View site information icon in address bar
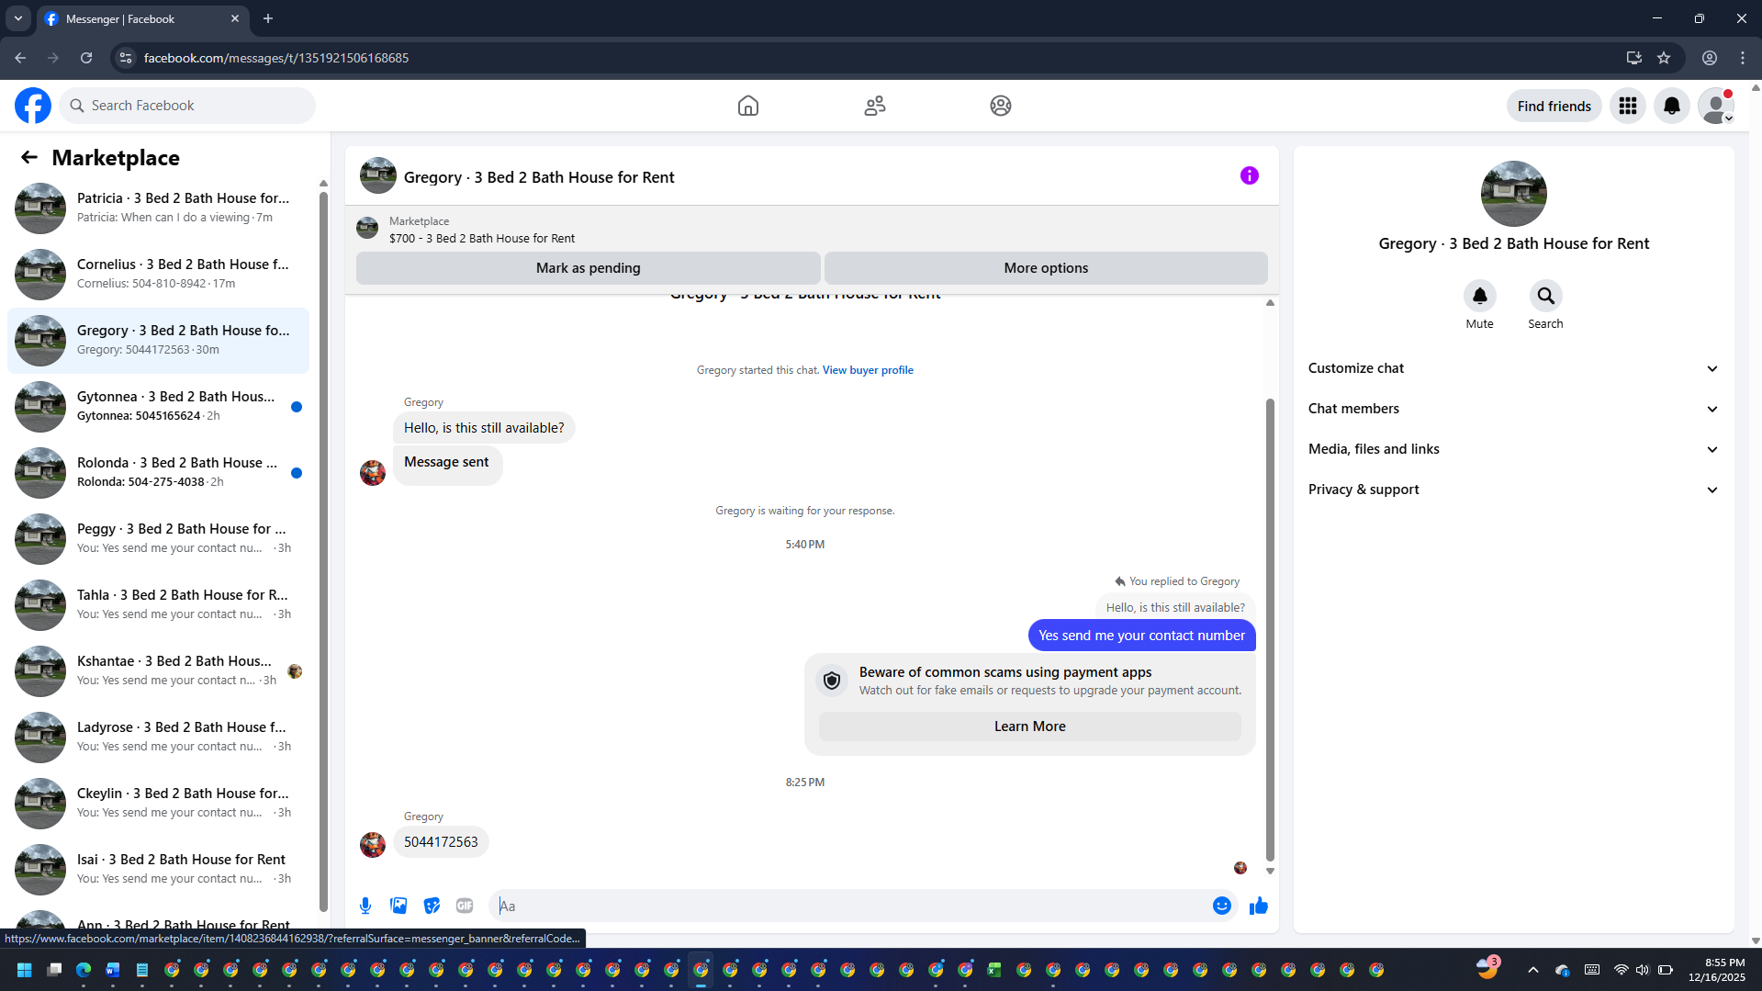1762x991 pixels. [x=126, y=58]
